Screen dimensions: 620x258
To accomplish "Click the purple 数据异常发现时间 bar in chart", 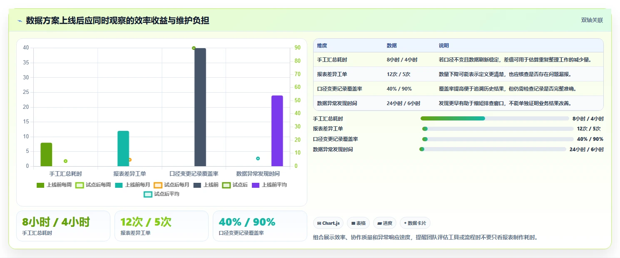I will pyautogui.click(x=277, y=131).
